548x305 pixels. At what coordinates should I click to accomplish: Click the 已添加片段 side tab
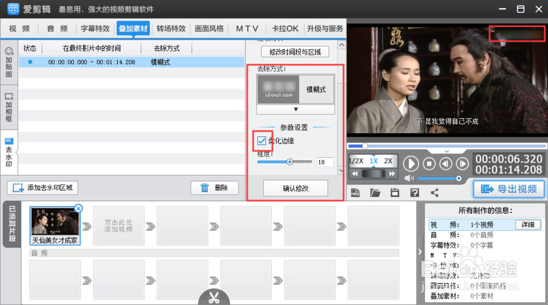pyautogui.click(x=12, y=224)
